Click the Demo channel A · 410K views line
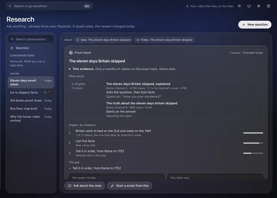This screenshot has height=198, width=277. click(x=146, y=88)
